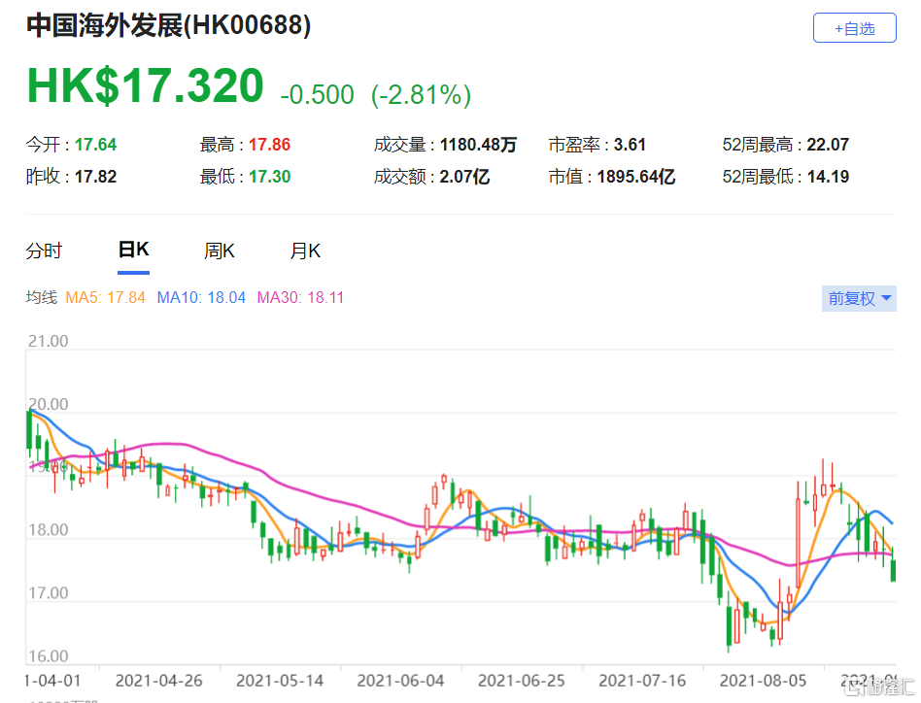Click the 18.00 price axis label
The width and height of the screenshot is (921, 703).
pyautogui.click(x=49, y=530)
